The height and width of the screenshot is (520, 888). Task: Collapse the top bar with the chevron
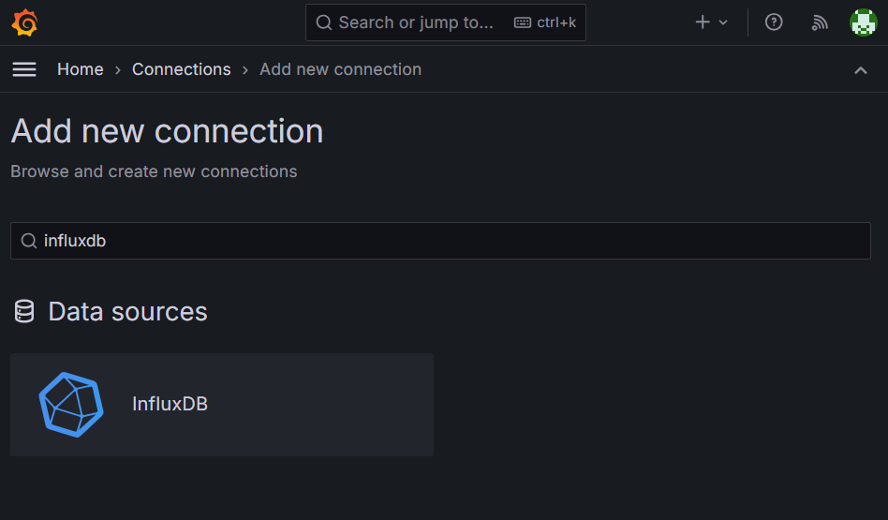(x=861, y=70)
